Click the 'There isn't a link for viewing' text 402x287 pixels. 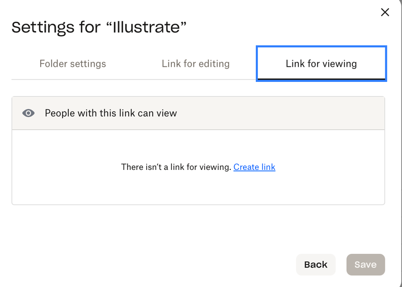pyautogui.click(x=176, y=167)
